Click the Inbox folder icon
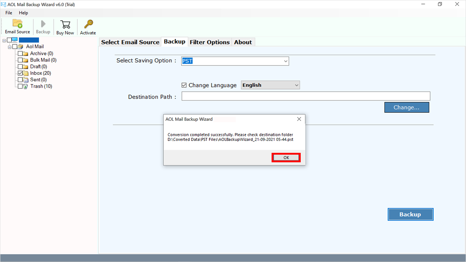 25,73
